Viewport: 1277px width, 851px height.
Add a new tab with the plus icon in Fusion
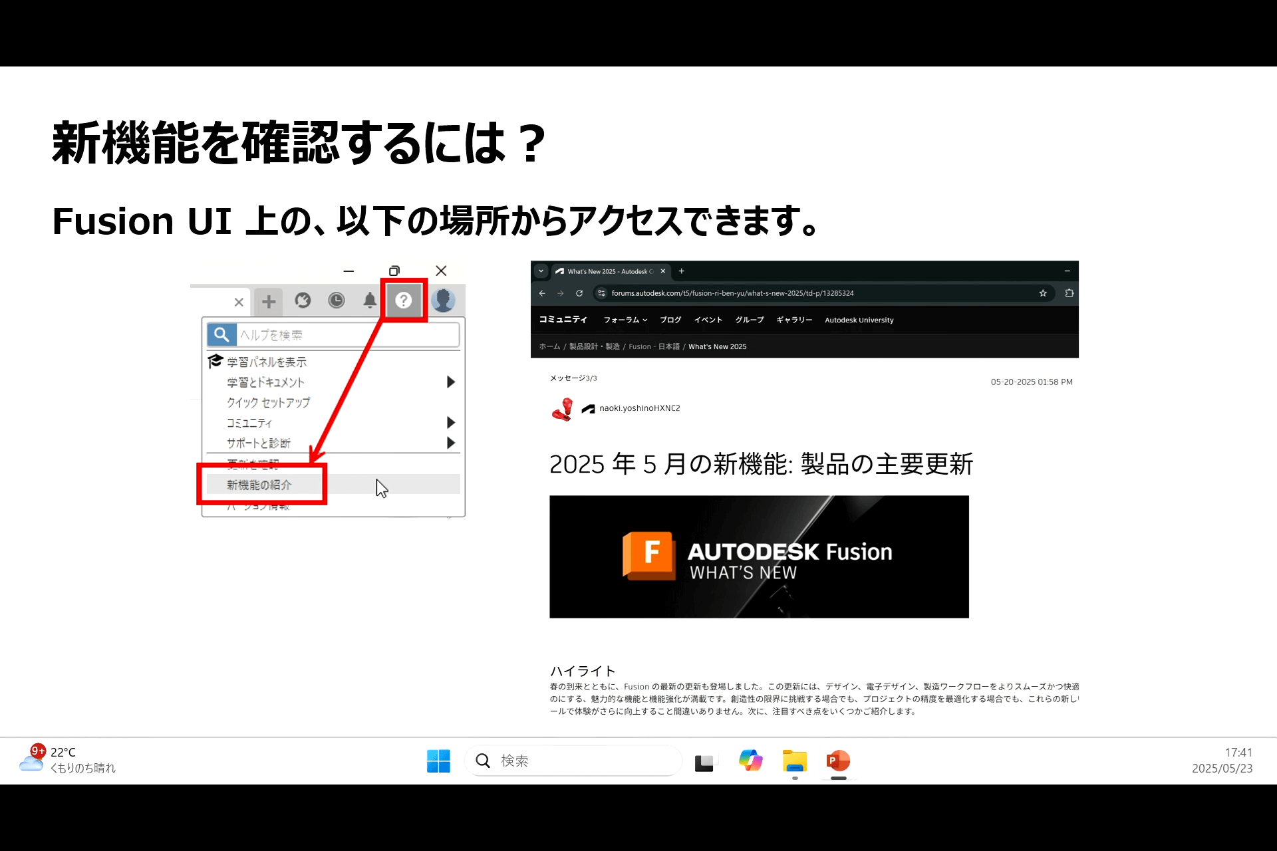(x=269, y=302)
